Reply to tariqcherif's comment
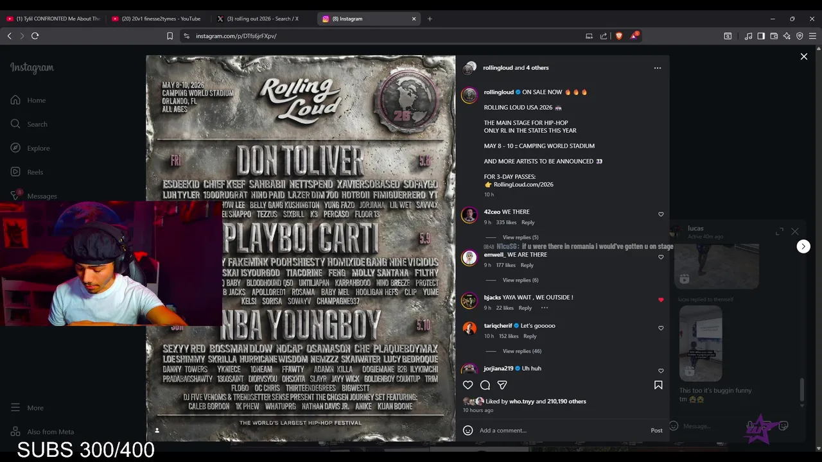 [530, 336]
